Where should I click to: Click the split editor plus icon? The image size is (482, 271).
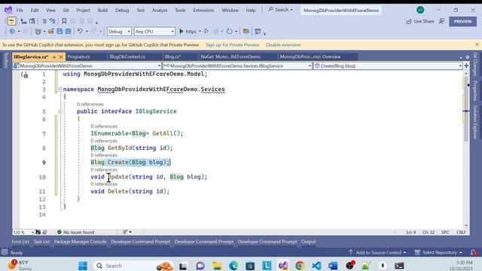pos(466,65)
